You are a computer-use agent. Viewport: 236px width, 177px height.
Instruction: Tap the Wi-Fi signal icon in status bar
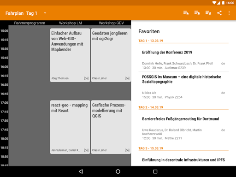(x=214, y=3)
